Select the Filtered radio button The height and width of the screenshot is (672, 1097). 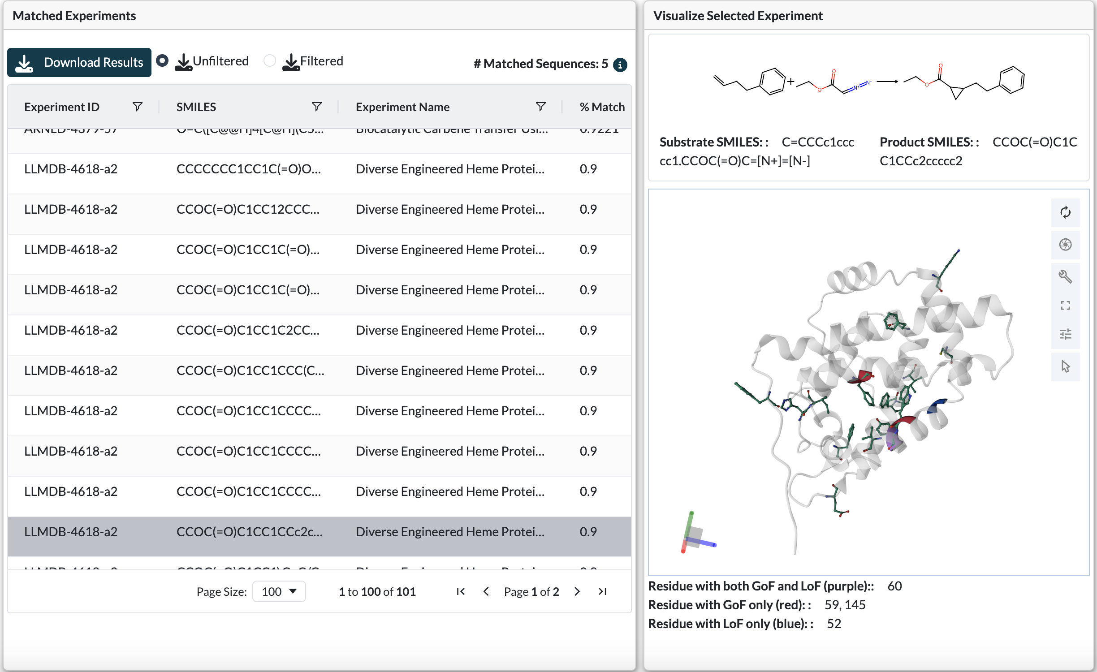269,60
